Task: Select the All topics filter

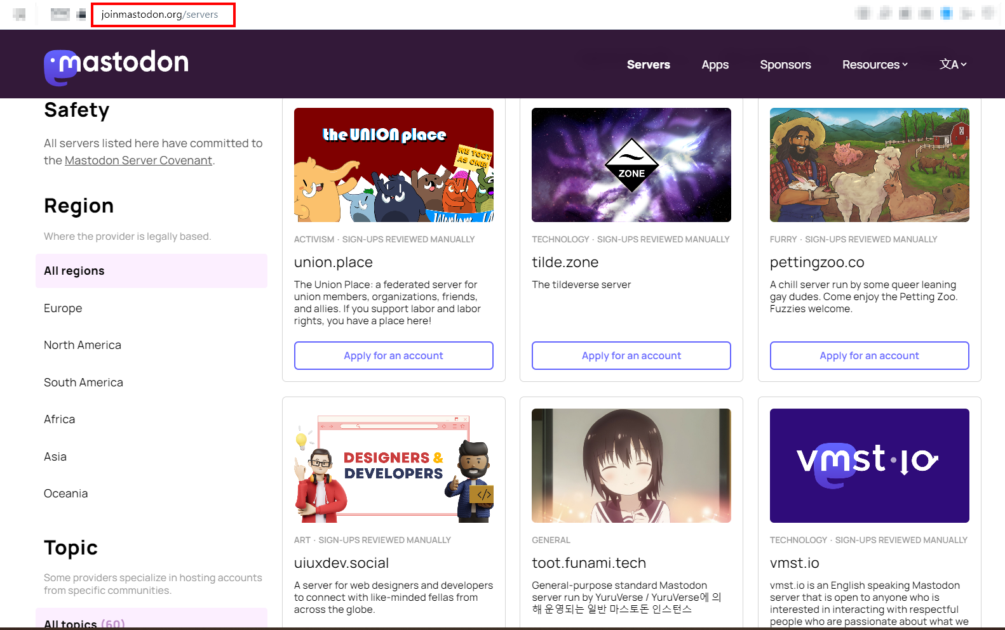Action: coord(151,619)
